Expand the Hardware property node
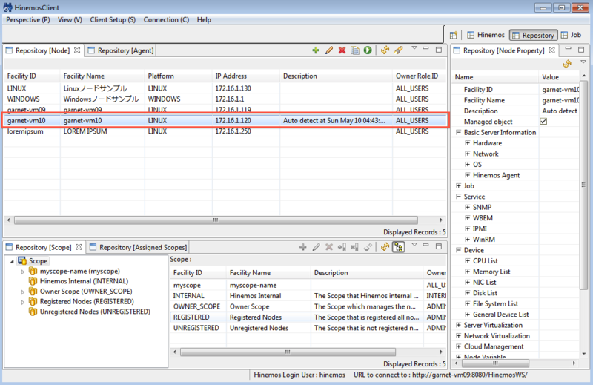Viewport: 593px width, 385px height. [x=468, y=143]
